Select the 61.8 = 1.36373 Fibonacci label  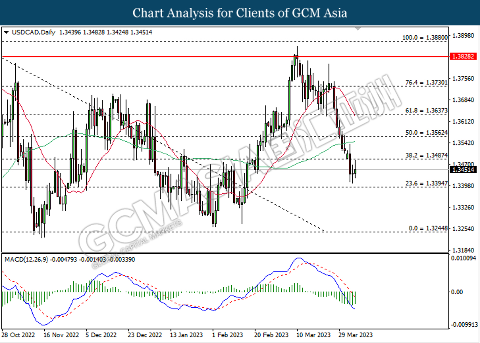426,110
